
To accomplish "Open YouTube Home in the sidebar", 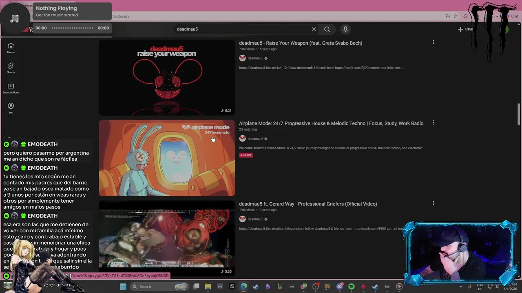I will coord(11,48).
